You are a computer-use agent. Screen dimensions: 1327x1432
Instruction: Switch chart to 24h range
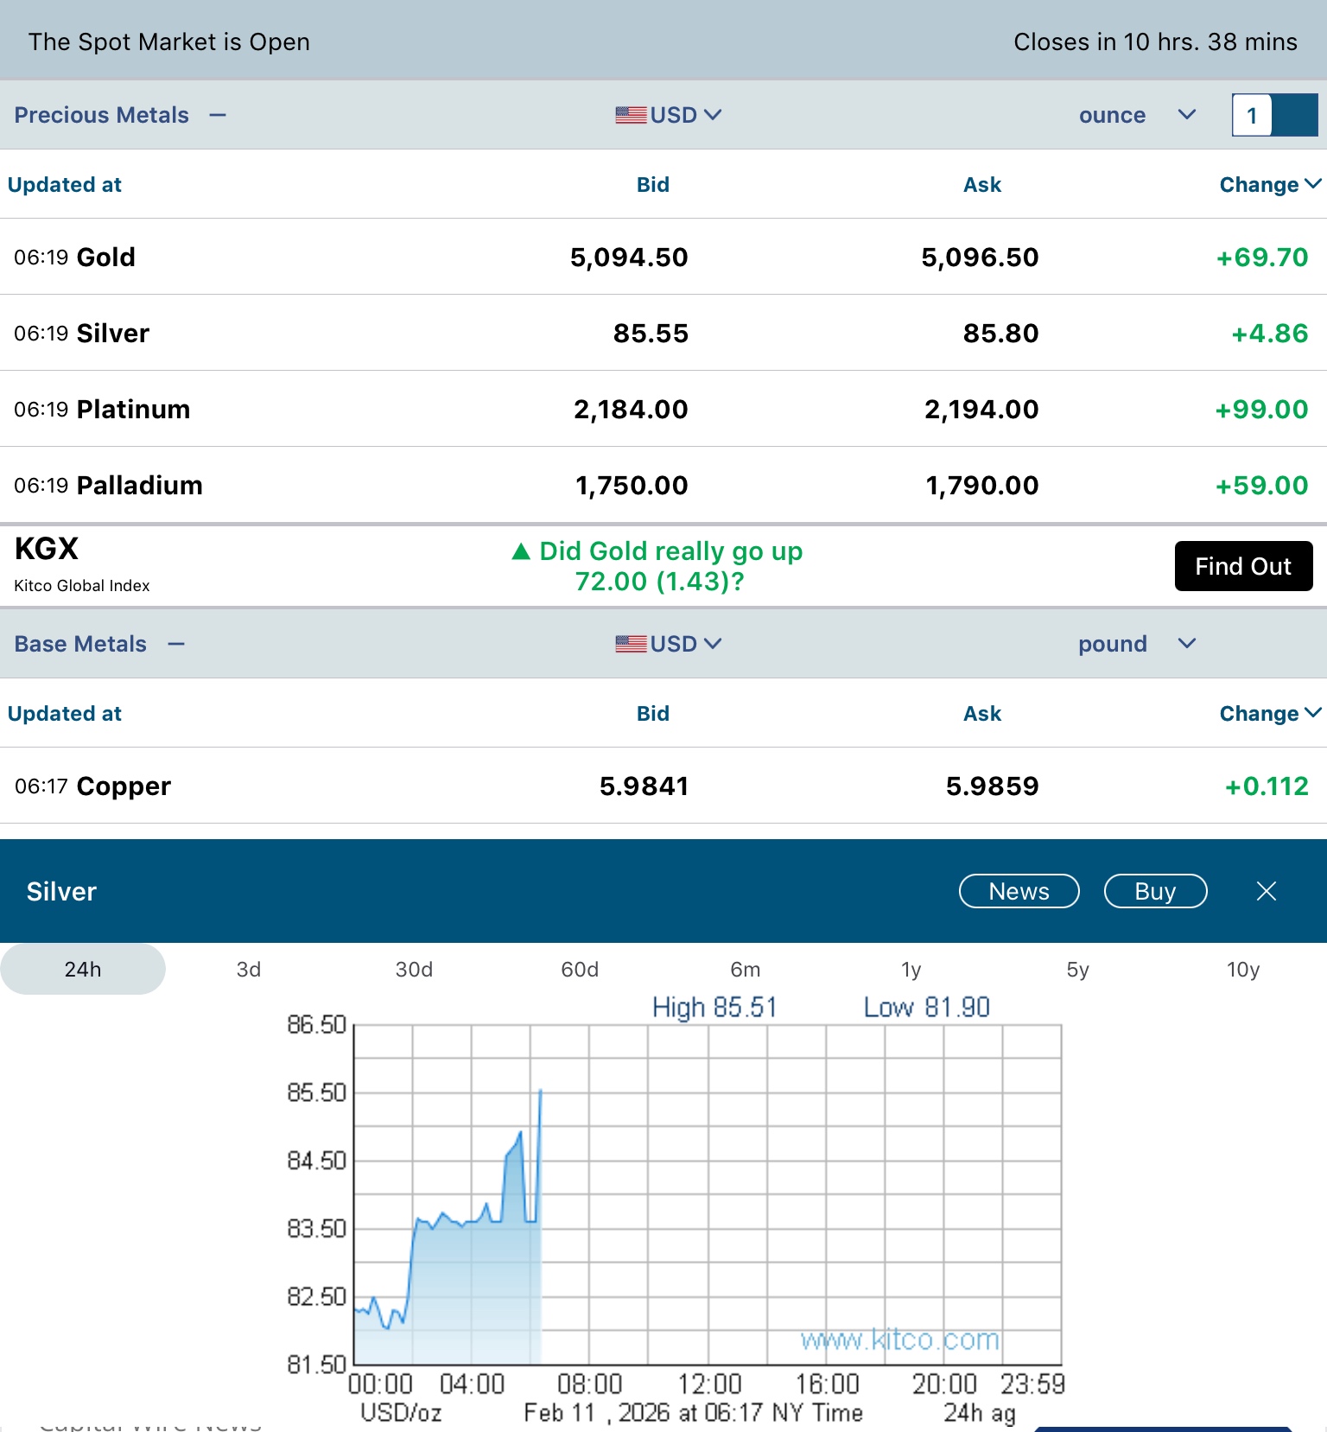pyautogui.click(x=83, y=969)
